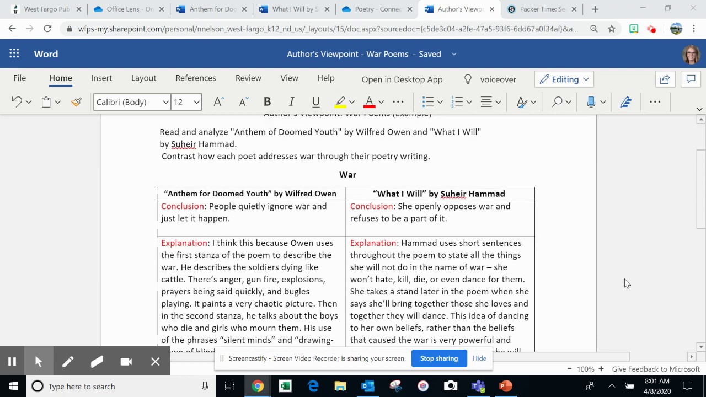This screenshot has height=397, width=706.
Task: Open the Calibri (Body) font name box
Action: [132, 102]
